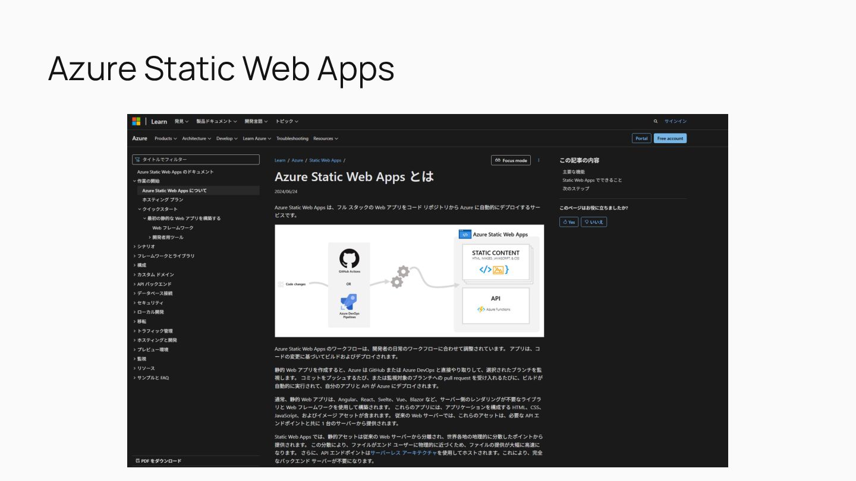Viewport: 856px width, 481px height.
Task: Jump to 次のステップ section
Action: pos(576,188)
